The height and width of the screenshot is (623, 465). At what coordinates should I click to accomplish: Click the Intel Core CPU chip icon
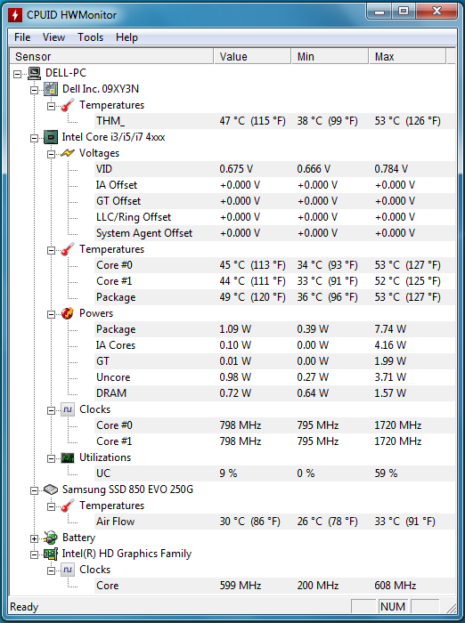point(51,137)
